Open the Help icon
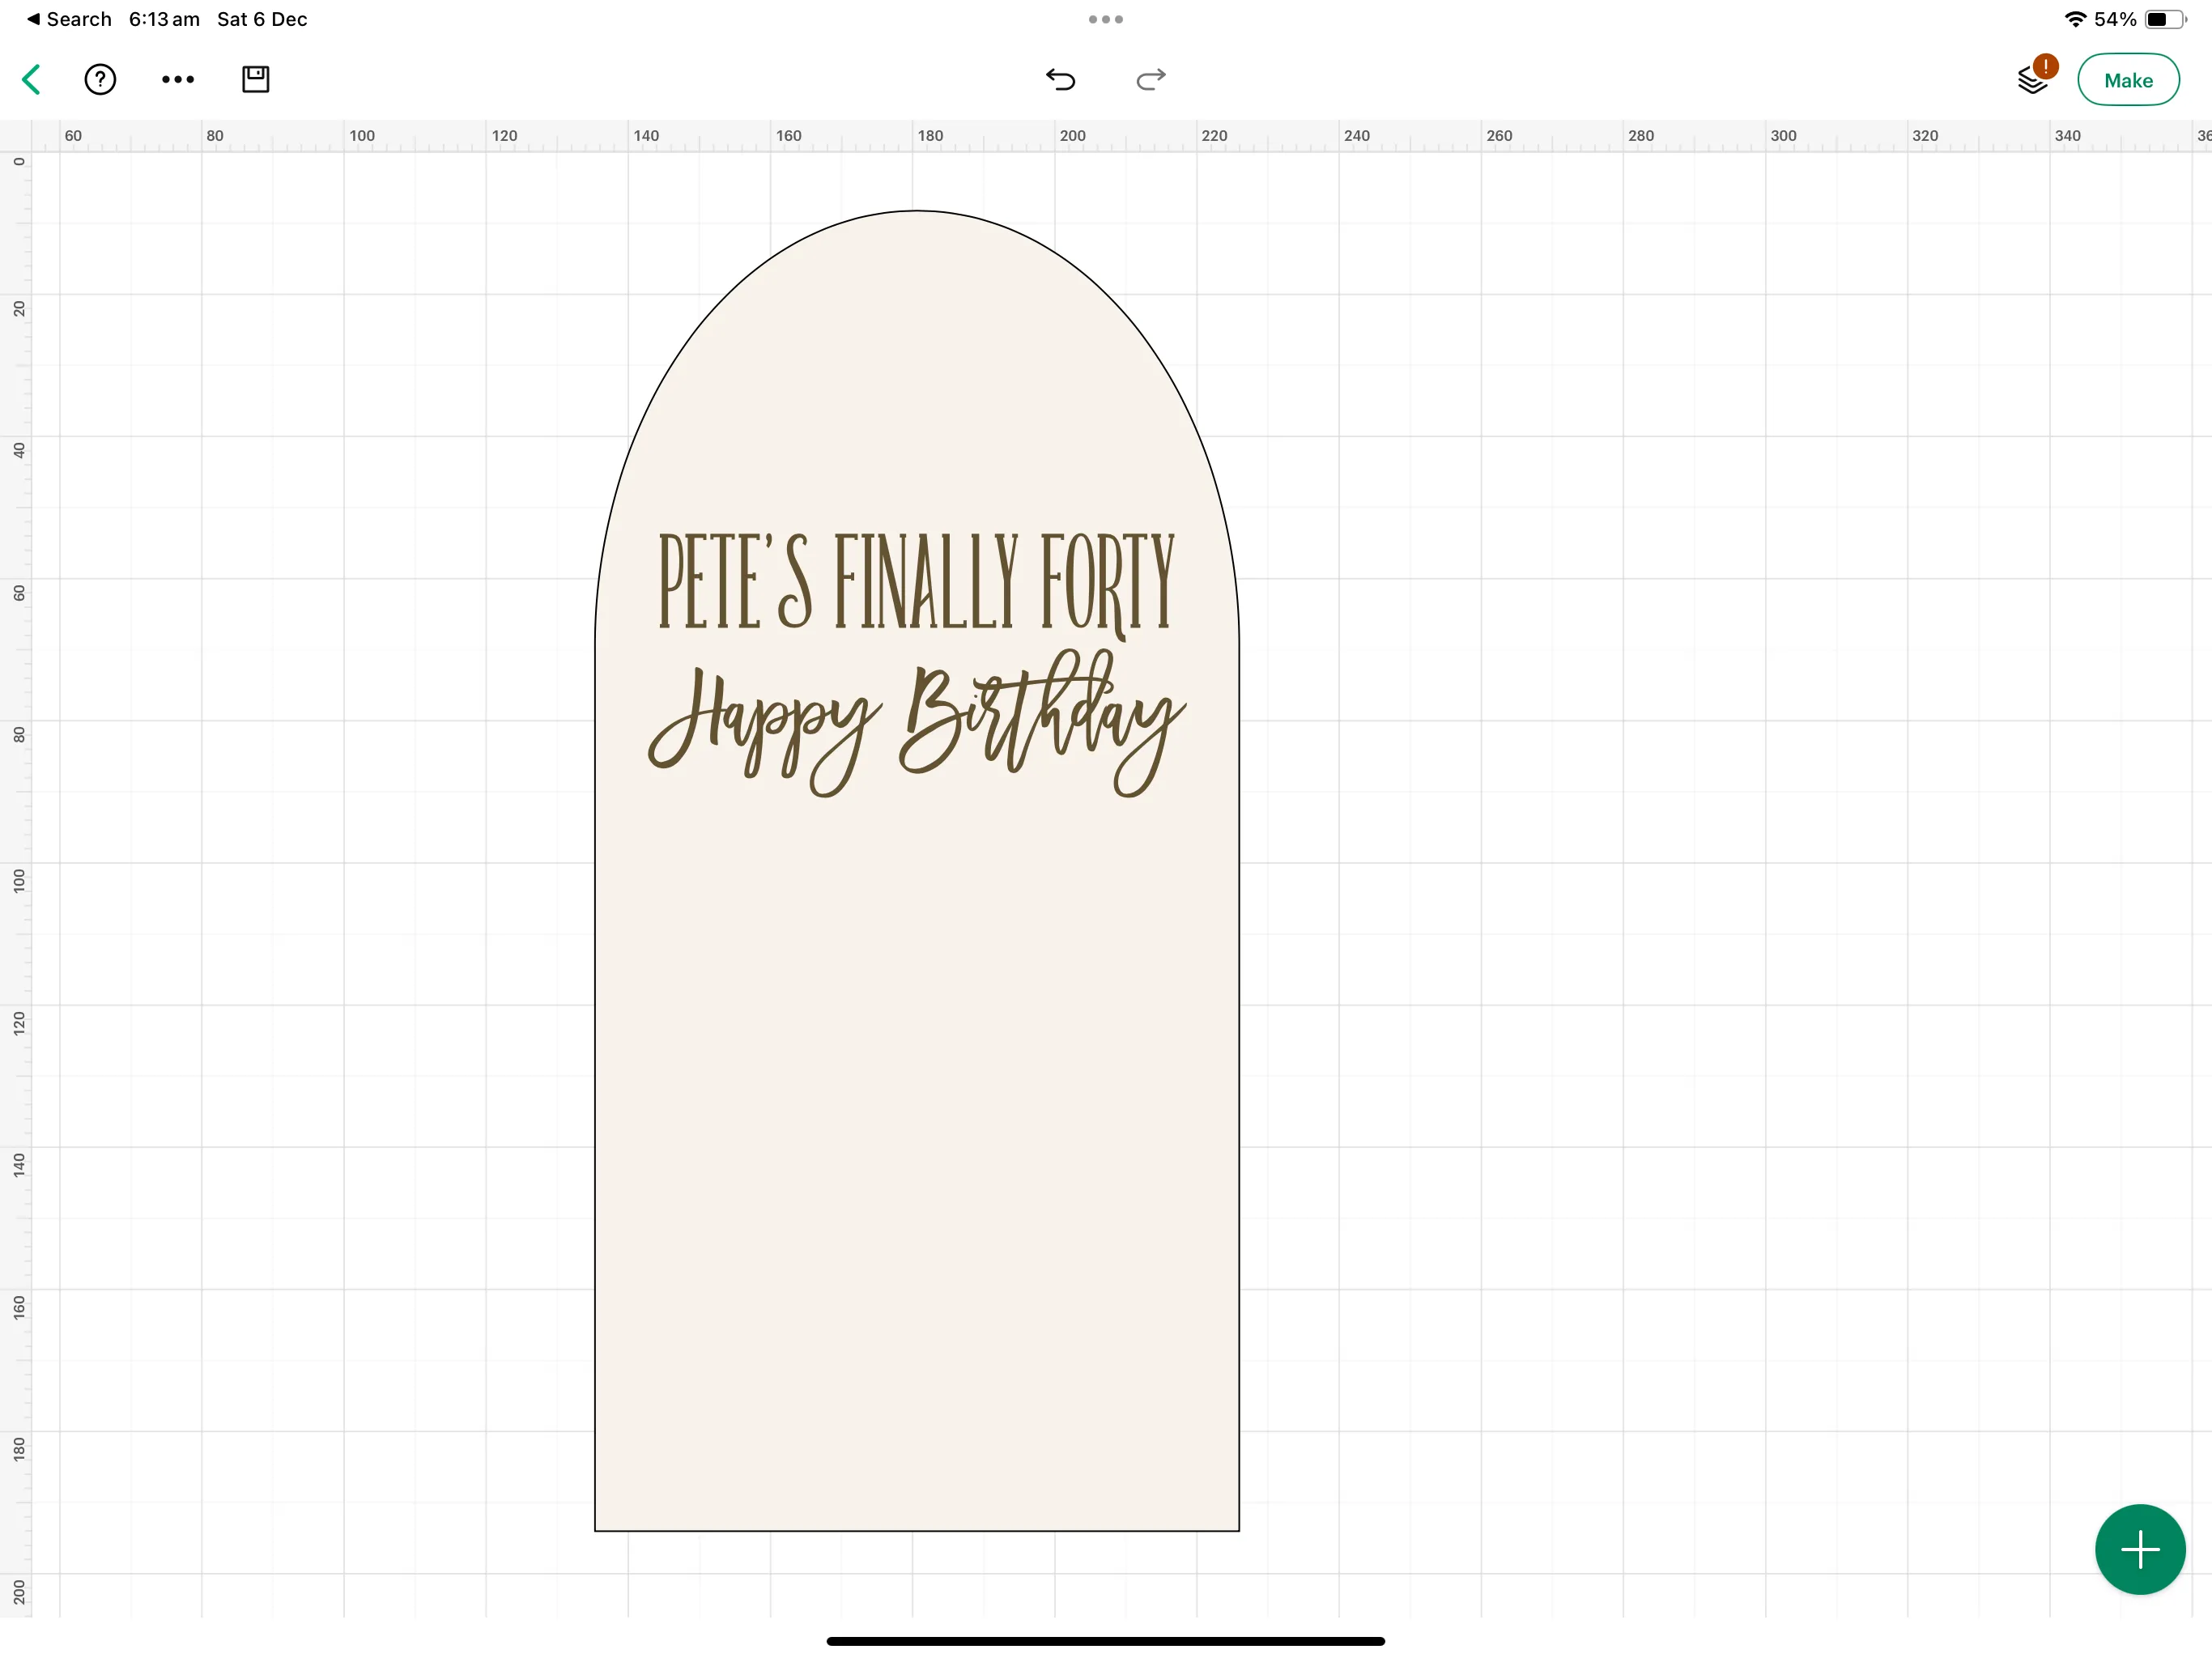The width and height of the screenshot is (2212, 1658). coord(100,80)
